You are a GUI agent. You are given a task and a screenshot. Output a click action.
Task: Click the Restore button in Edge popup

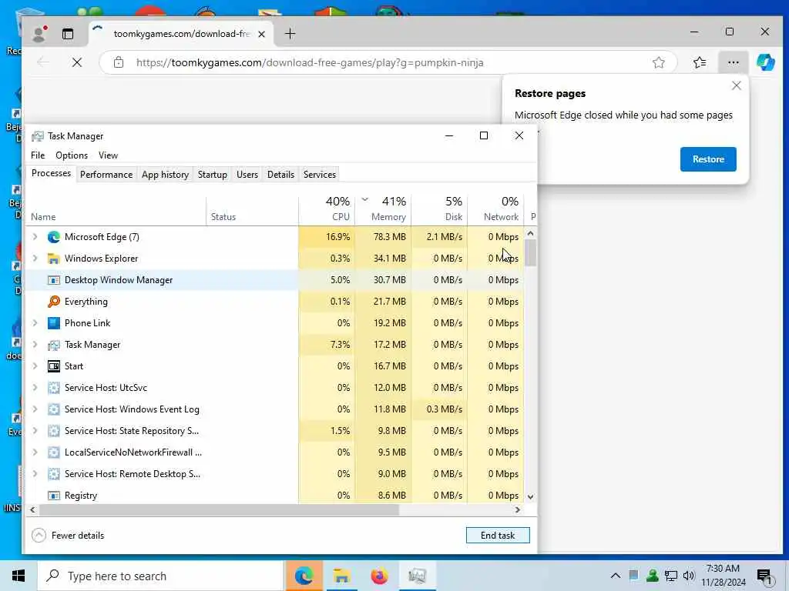coord(708,159)
